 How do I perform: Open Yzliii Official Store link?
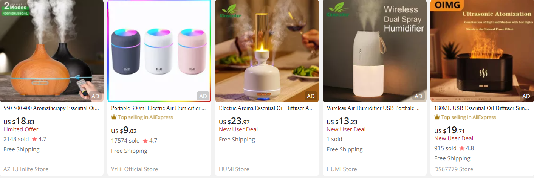pos(135,169)
